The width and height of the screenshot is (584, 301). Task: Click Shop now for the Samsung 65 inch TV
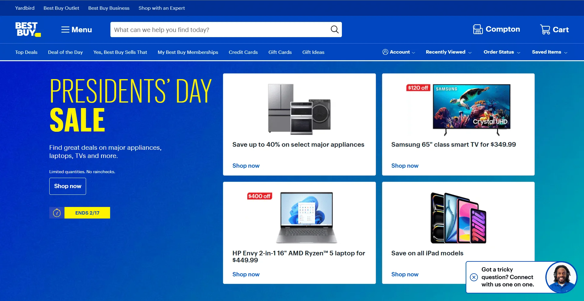[x=405, y=166]
